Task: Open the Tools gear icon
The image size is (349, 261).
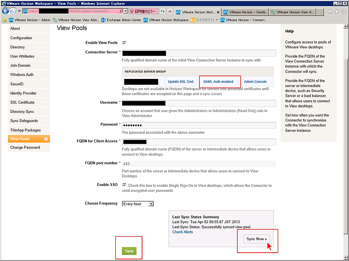Action: pos(344,12)
